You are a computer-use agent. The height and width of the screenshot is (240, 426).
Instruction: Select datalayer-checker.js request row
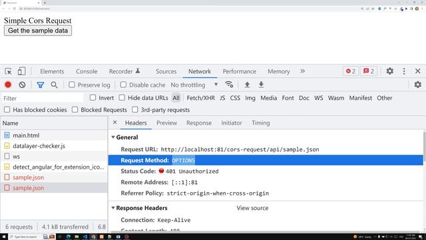54,146
